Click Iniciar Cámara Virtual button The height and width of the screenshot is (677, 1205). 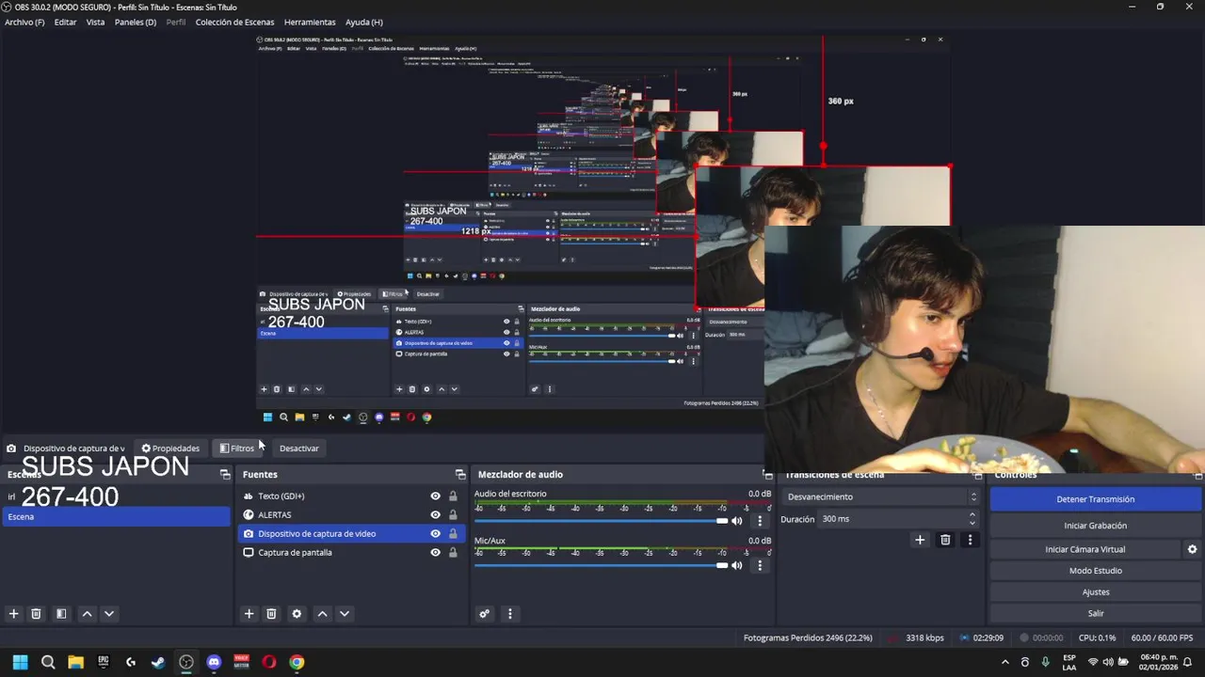1084,549
